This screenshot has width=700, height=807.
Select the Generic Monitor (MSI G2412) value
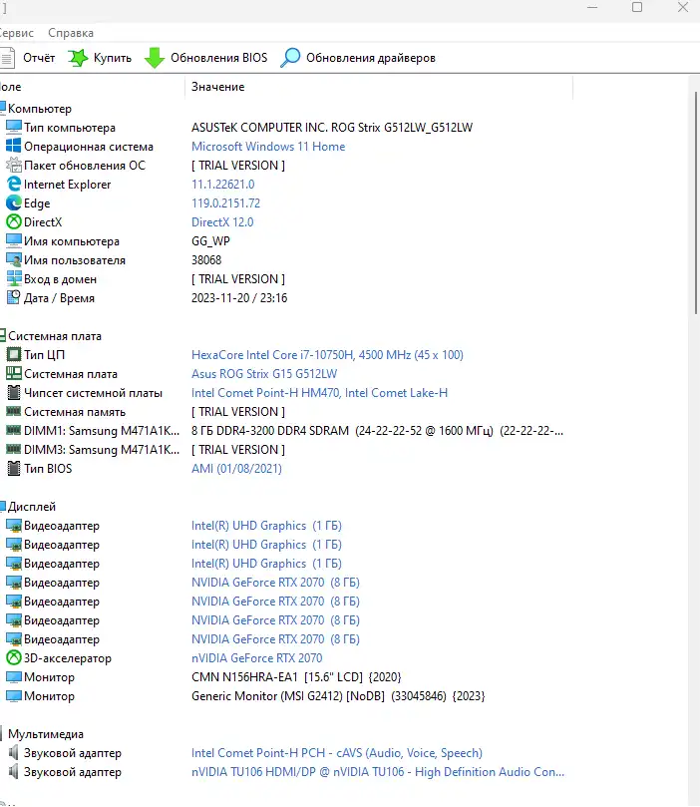tap(338, 696)
